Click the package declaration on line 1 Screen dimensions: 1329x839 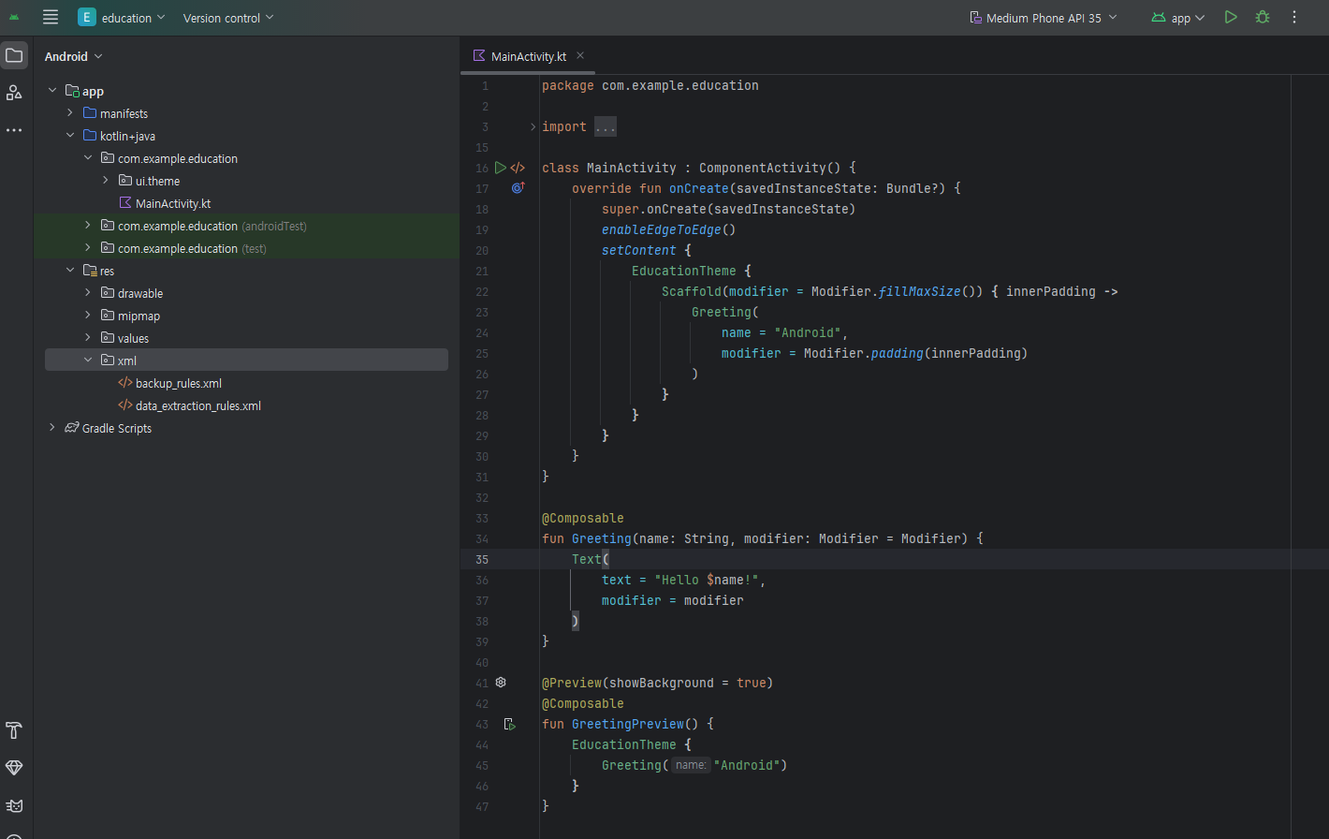point(650,85)
